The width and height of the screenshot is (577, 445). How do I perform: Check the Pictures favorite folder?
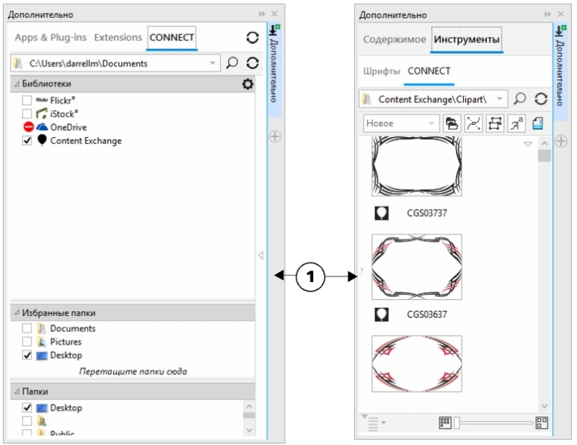(27, 342)
